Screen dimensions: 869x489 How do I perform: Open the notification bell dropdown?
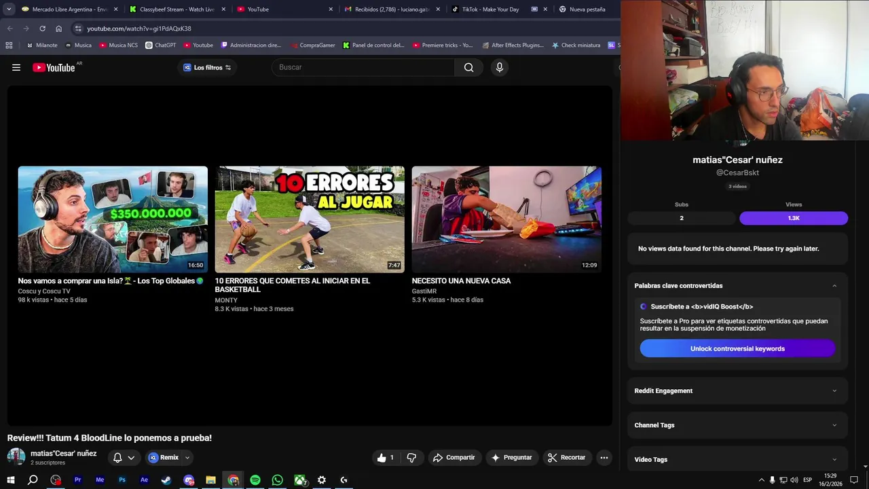coord(123,458)
